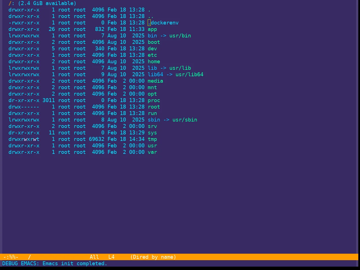This screenshot has height=270, width=360.
Task: Open the tmp directory
Action: (x=152, y=139)
